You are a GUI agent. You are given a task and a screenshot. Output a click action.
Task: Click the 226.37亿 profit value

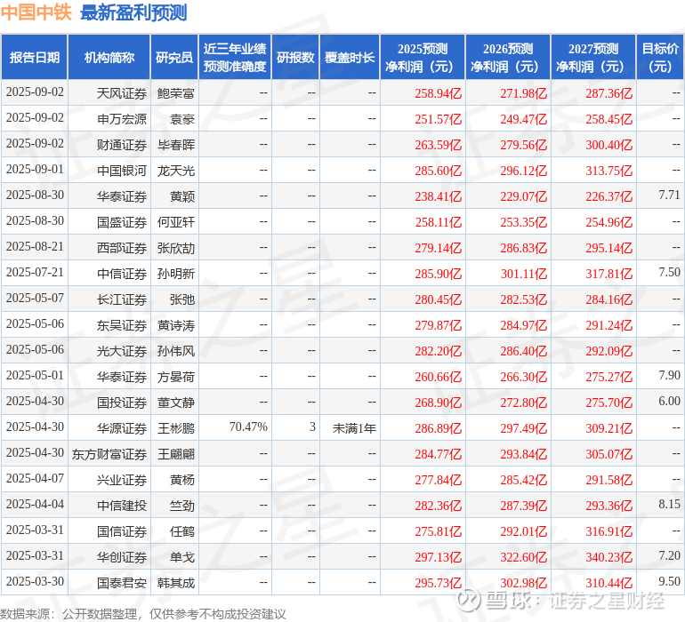(609, 196)
